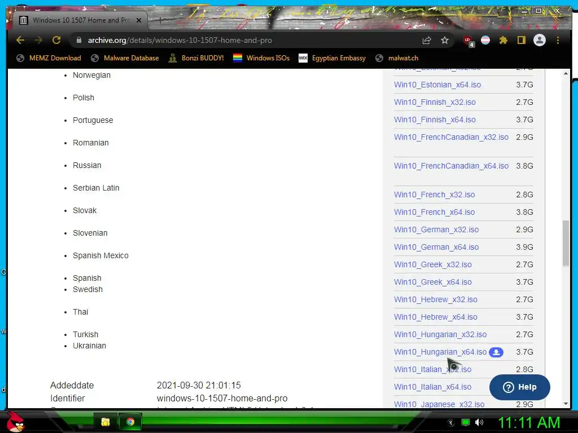The width and height of the screenshot is (578, 433).
Task: Open the volume speaker tray icon
Action: [x=479, y=422]
